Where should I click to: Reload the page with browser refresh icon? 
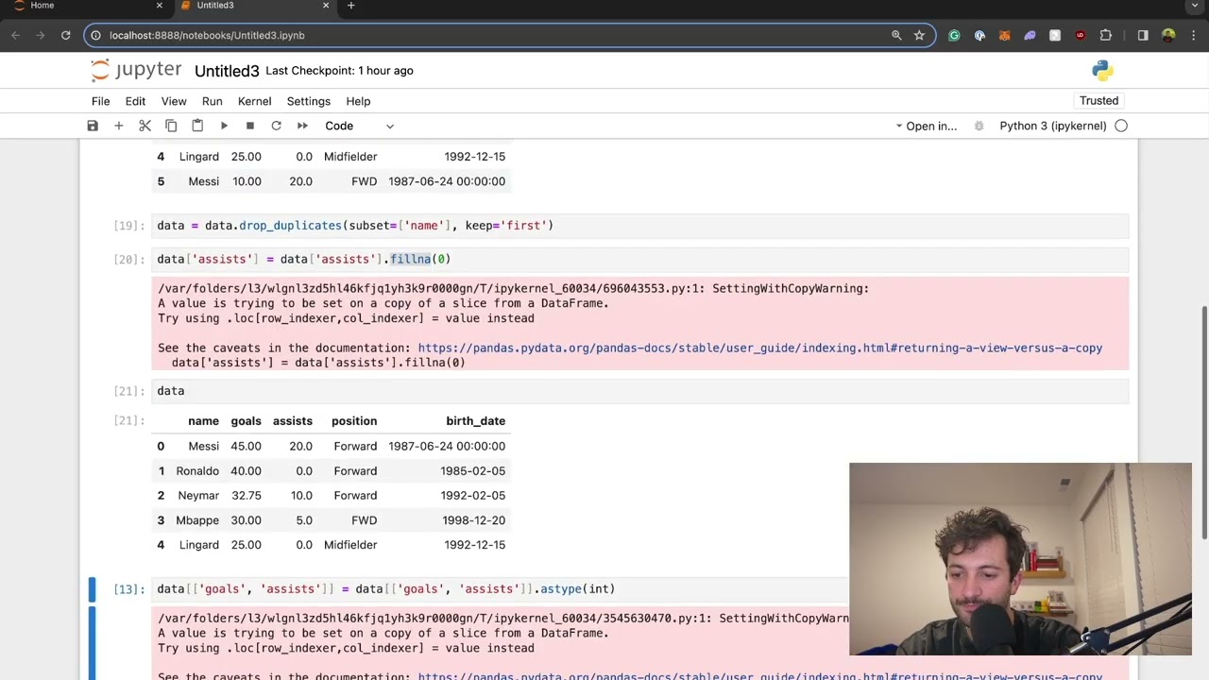pos(66,35)
